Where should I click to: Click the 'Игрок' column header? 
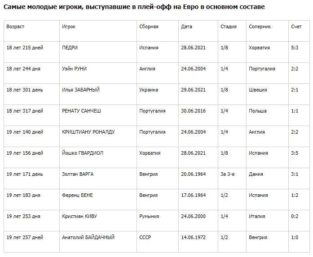click(69, 27)
